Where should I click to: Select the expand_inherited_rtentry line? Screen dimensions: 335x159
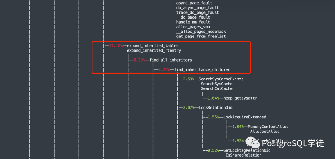[154, 50]
